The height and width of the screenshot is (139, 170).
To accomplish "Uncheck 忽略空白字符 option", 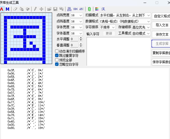I will tap(57, 64).
